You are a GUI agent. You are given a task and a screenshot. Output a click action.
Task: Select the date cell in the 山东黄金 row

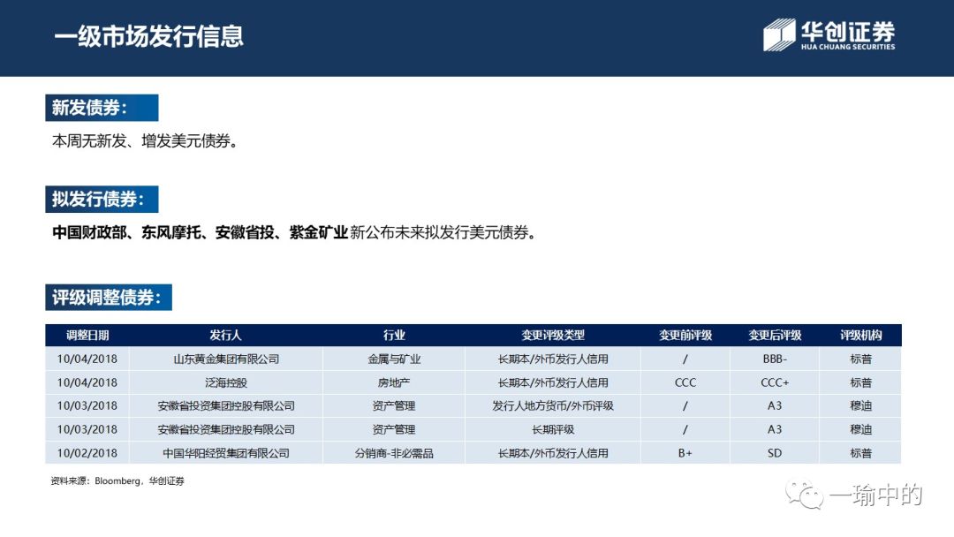pos(87,359)
